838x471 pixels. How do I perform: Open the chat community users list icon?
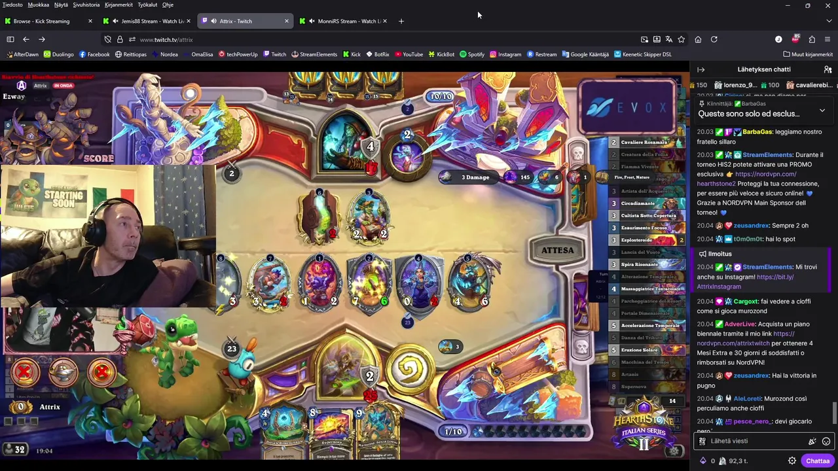(828, 69)
